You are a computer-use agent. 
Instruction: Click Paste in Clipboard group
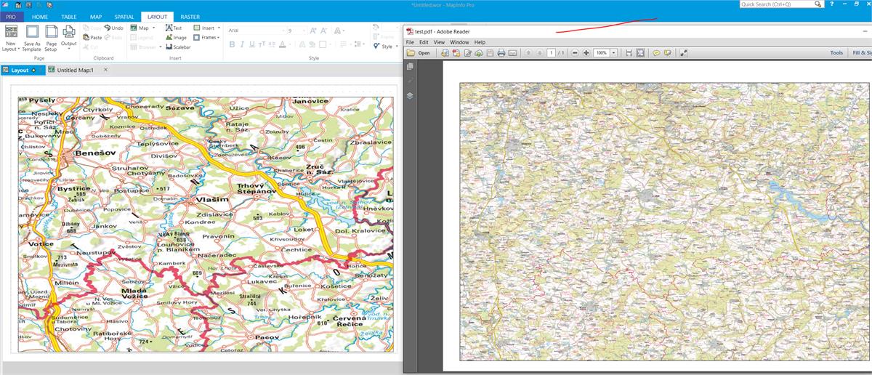pos(92,37)
